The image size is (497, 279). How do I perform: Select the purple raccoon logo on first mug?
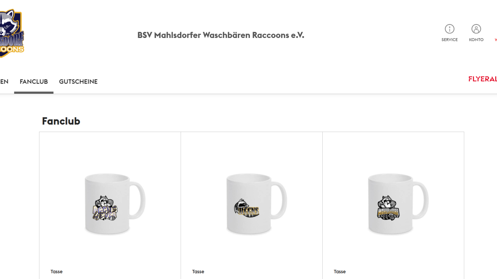click(105, 209)
